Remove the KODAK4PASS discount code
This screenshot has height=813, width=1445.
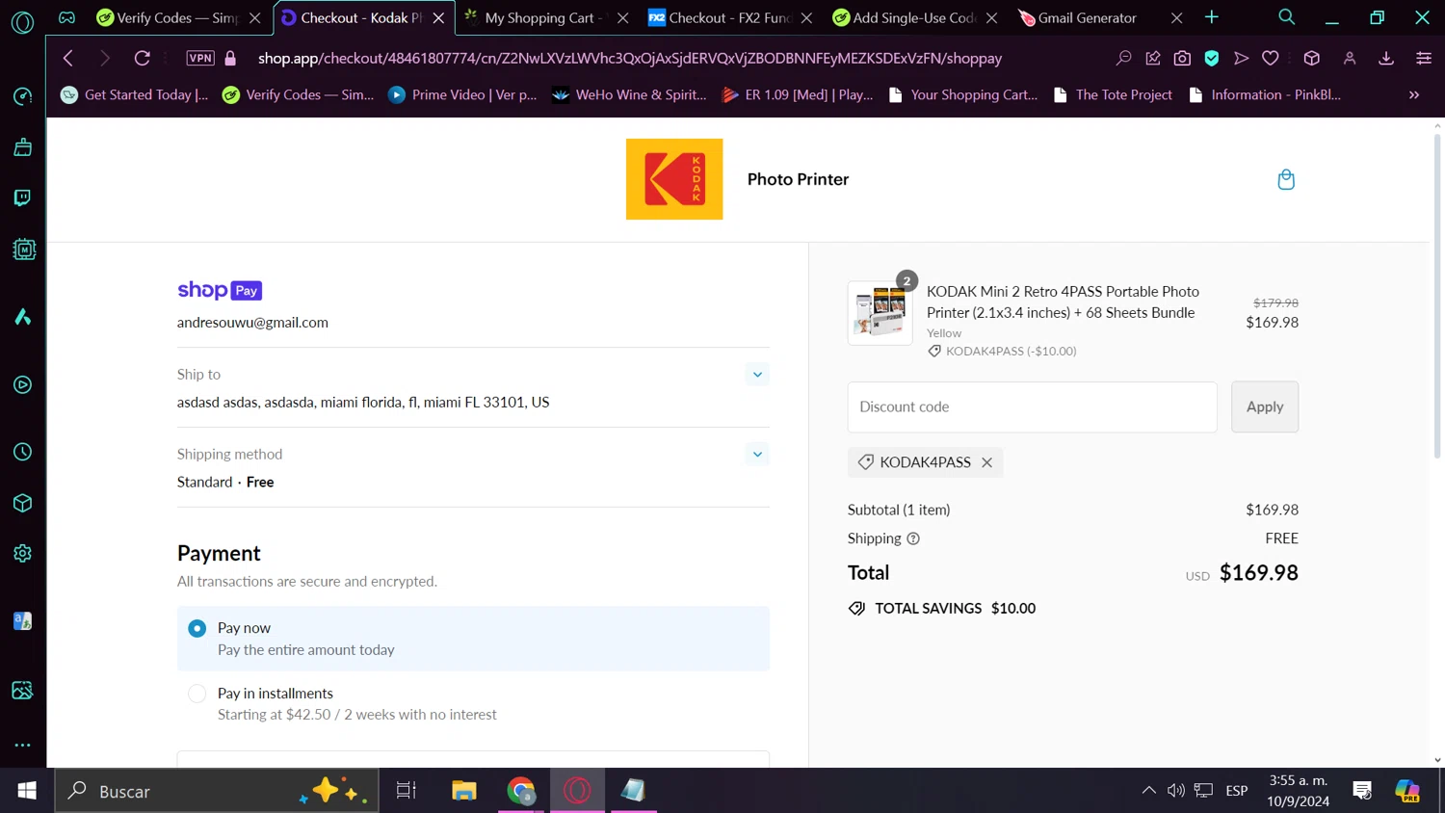(986, 462)
